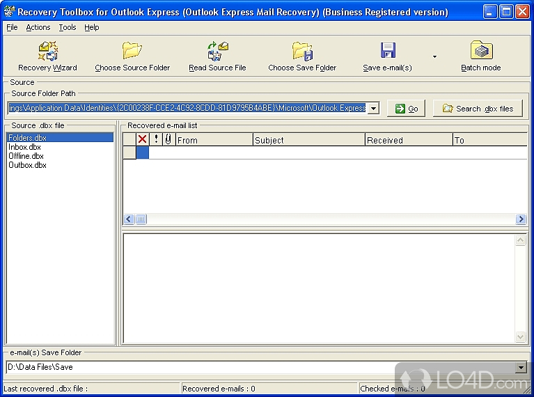The height and width of the screenshot is (397, 534).
Task: Click the Save e-mail(s) floppy icon
Action: [x=388, y=52]
